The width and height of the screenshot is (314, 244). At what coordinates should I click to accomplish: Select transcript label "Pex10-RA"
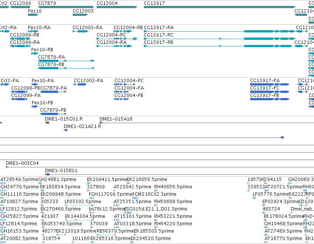click(39, 27)
